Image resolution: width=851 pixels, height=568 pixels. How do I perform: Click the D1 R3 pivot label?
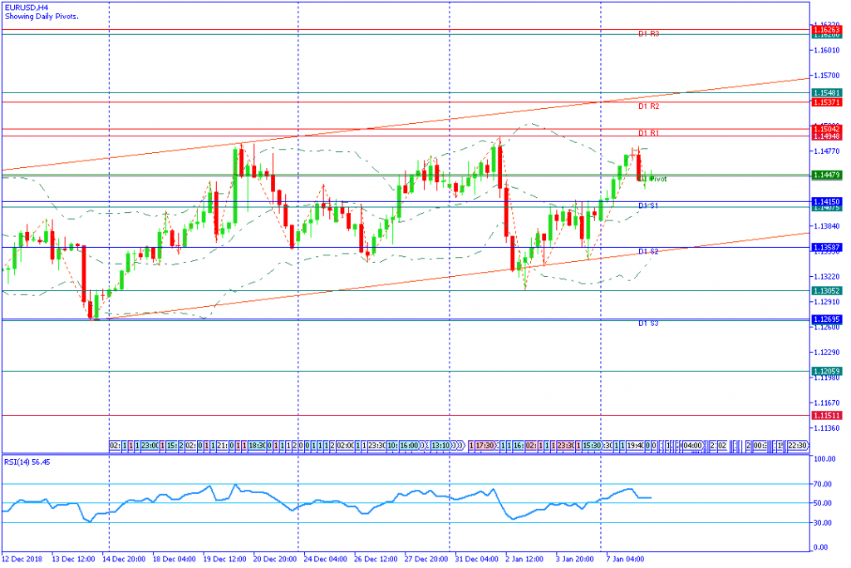pos(648,34)
